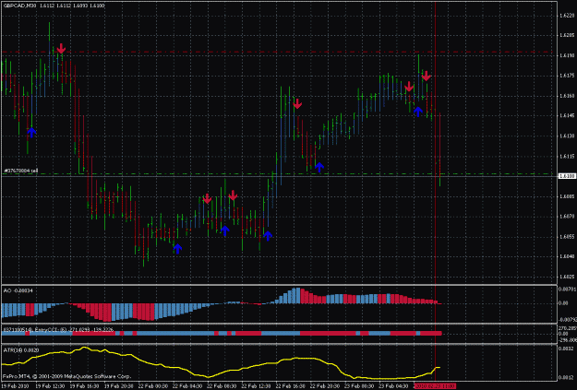Click the 1.6025 price axis label
The image size is (577, 390).
(x=567, y=278)
